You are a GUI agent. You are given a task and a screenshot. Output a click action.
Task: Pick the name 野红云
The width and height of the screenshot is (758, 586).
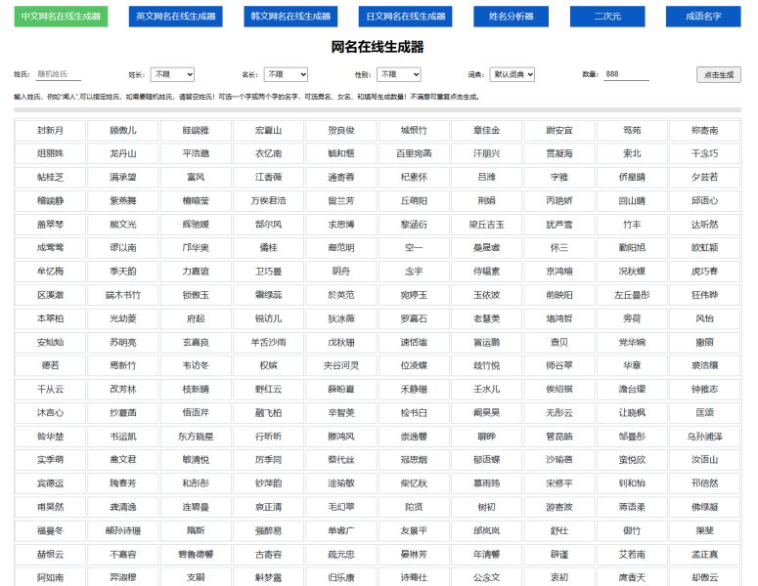coord(268,389)
